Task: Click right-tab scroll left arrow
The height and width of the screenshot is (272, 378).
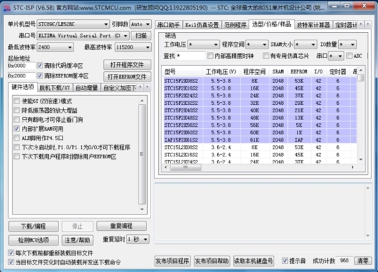Action: [361, 24]
